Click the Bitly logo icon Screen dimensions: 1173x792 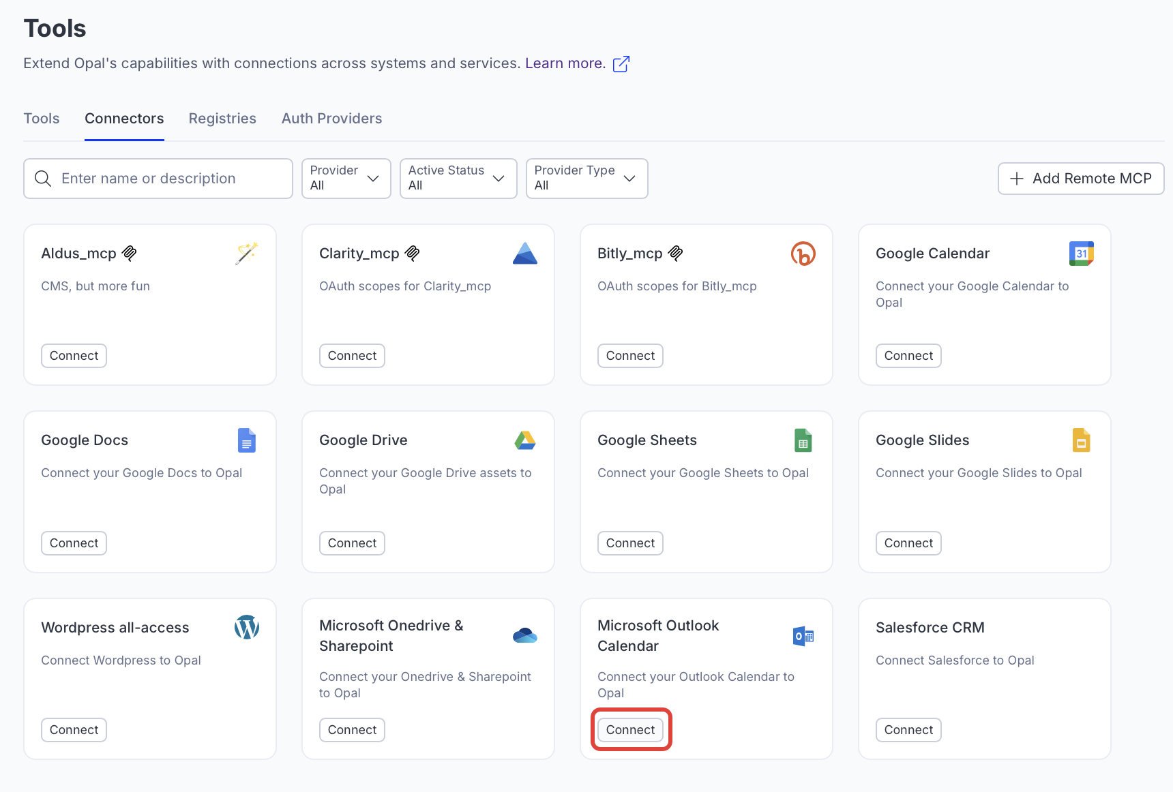click(x=803, y=254)
